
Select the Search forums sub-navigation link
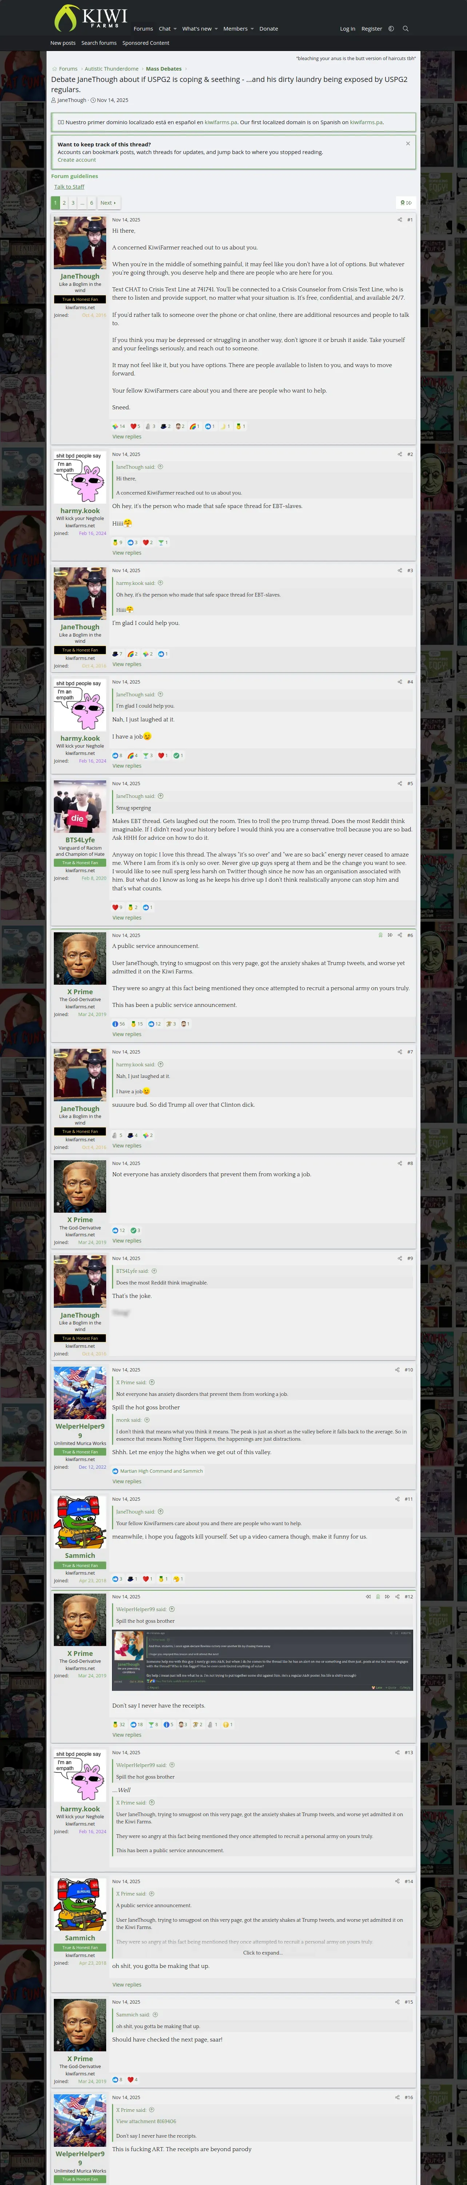tap(99, 43)
